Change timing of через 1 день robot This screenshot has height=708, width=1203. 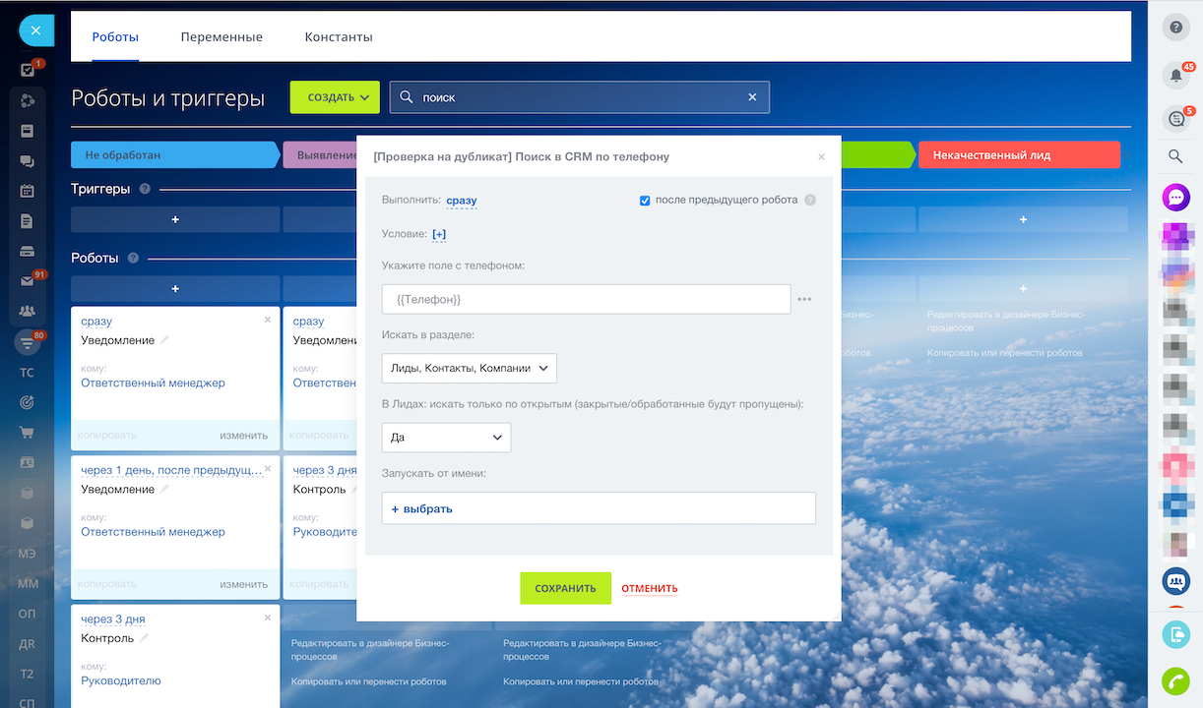coord(171,470)
